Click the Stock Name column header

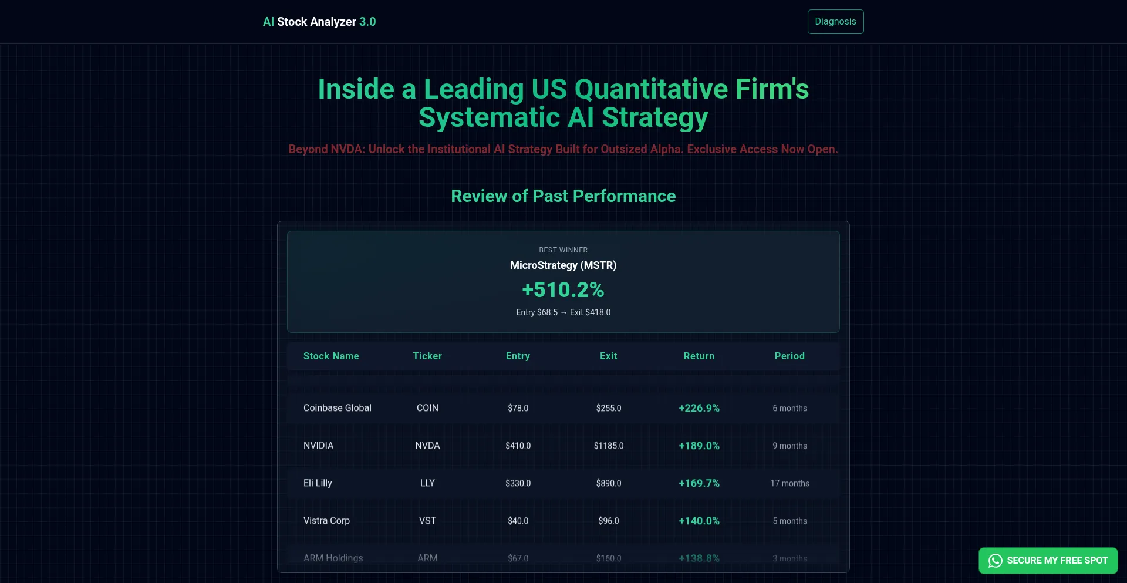tap(331, 356)
